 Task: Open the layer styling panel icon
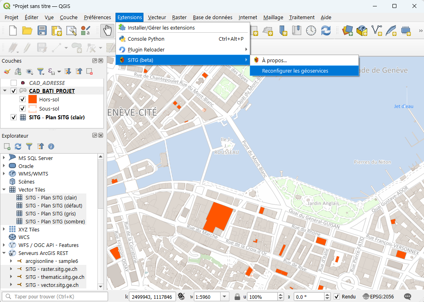coord(7,71)
